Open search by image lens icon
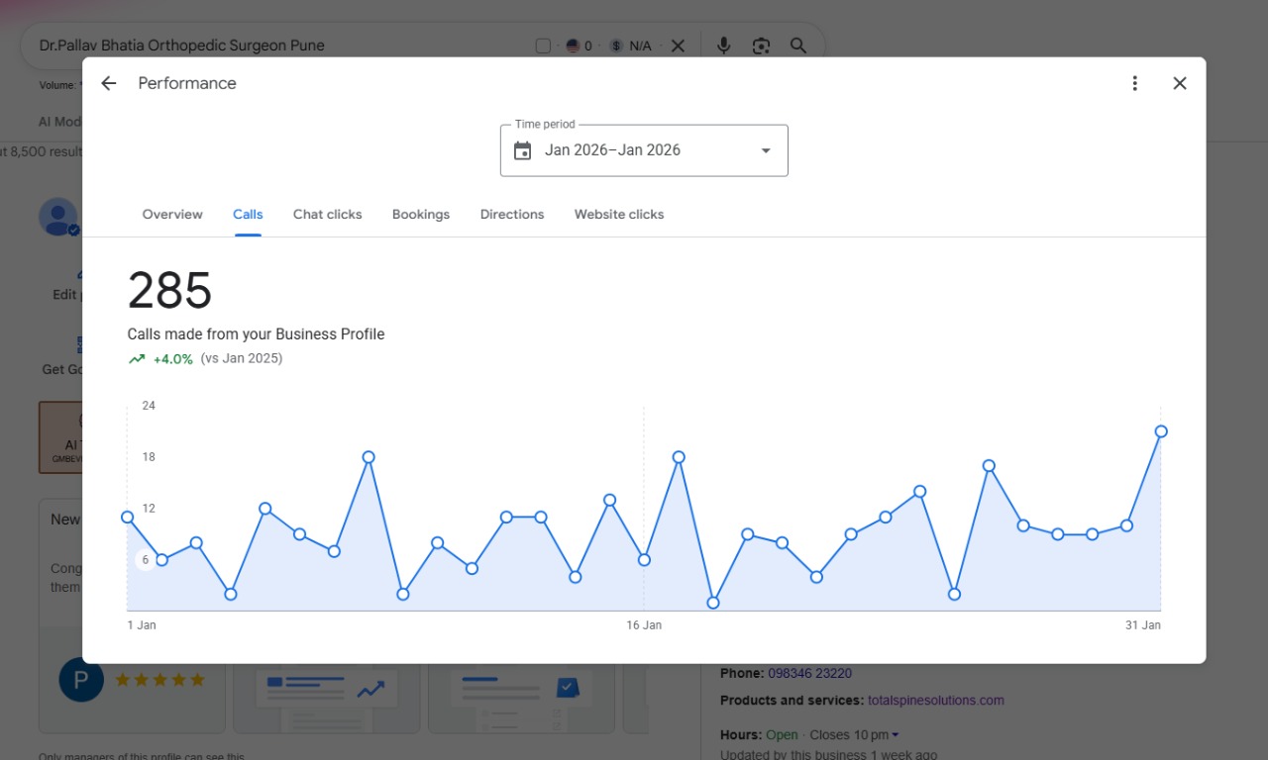Image resolution: width=1268 pixels, height=760 pixels. (x=761, y=46)
